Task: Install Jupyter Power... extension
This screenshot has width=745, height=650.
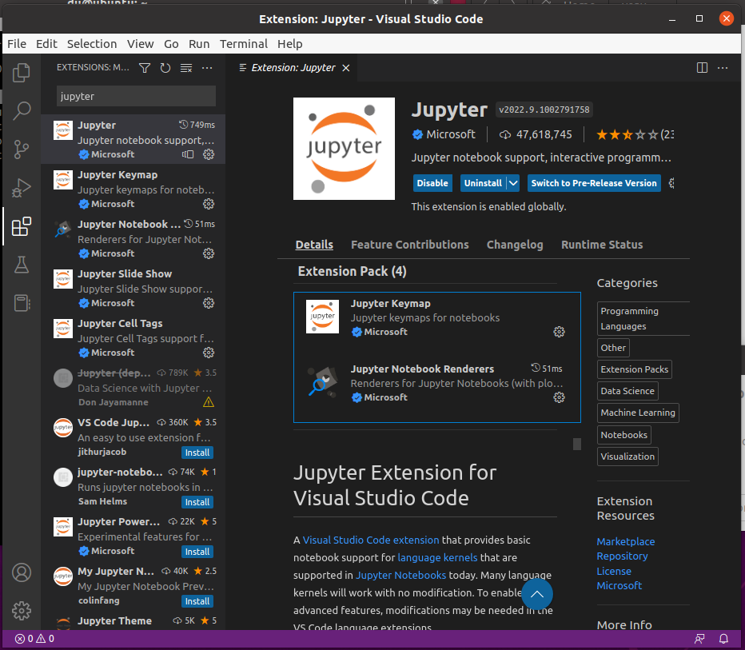Action: tap(197, 552)
